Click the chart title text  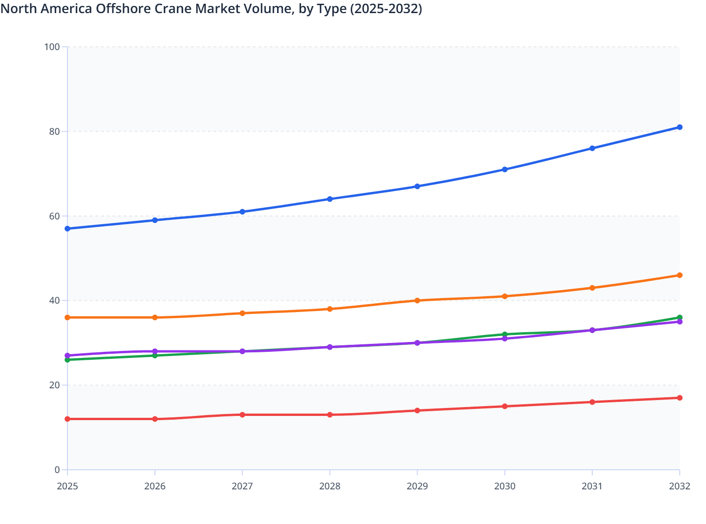(x=211, y=8)
